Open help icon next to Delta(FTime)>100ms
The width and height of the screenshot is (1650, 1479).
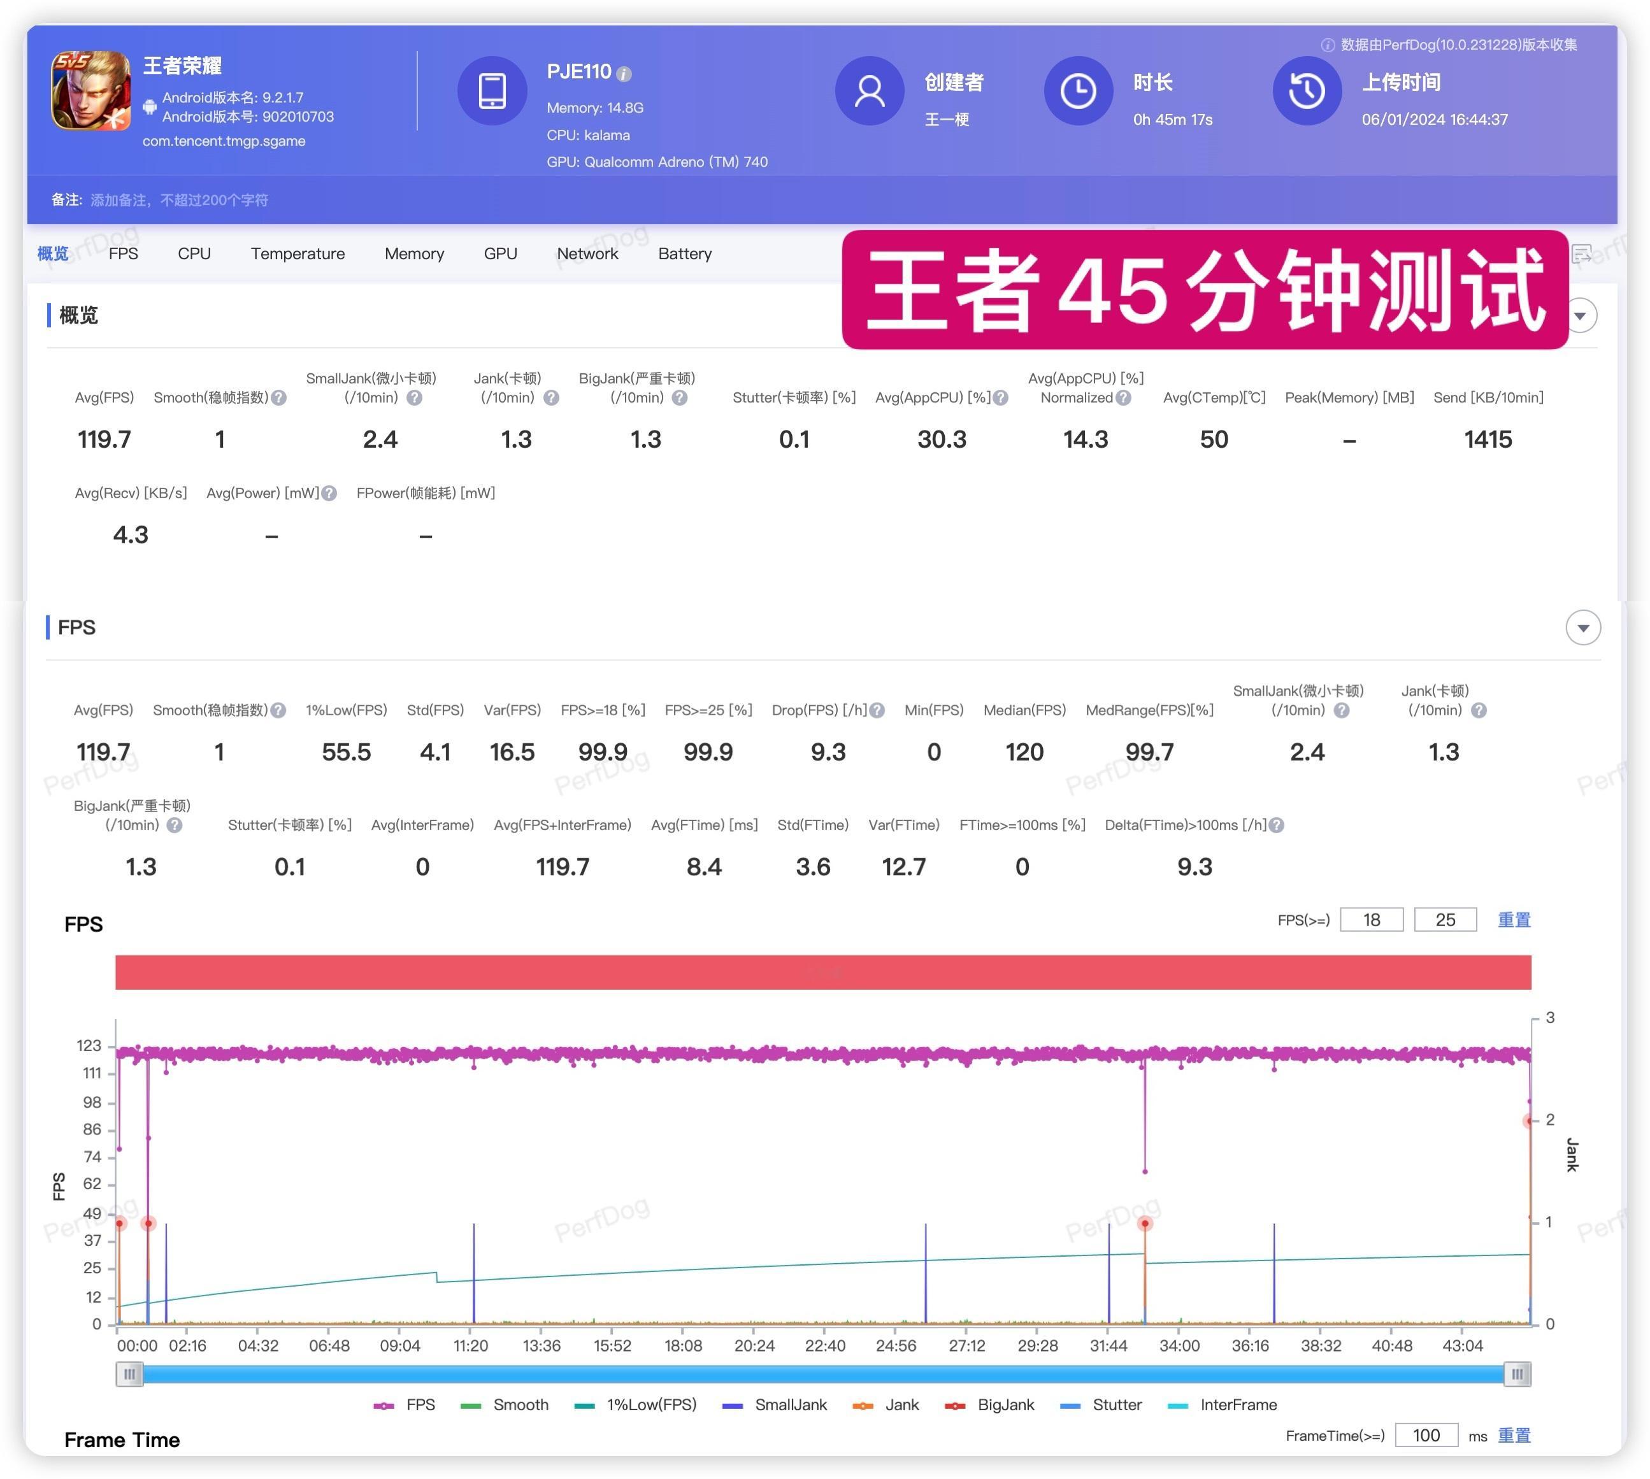pyautogui.click(x=1277, y=825)
